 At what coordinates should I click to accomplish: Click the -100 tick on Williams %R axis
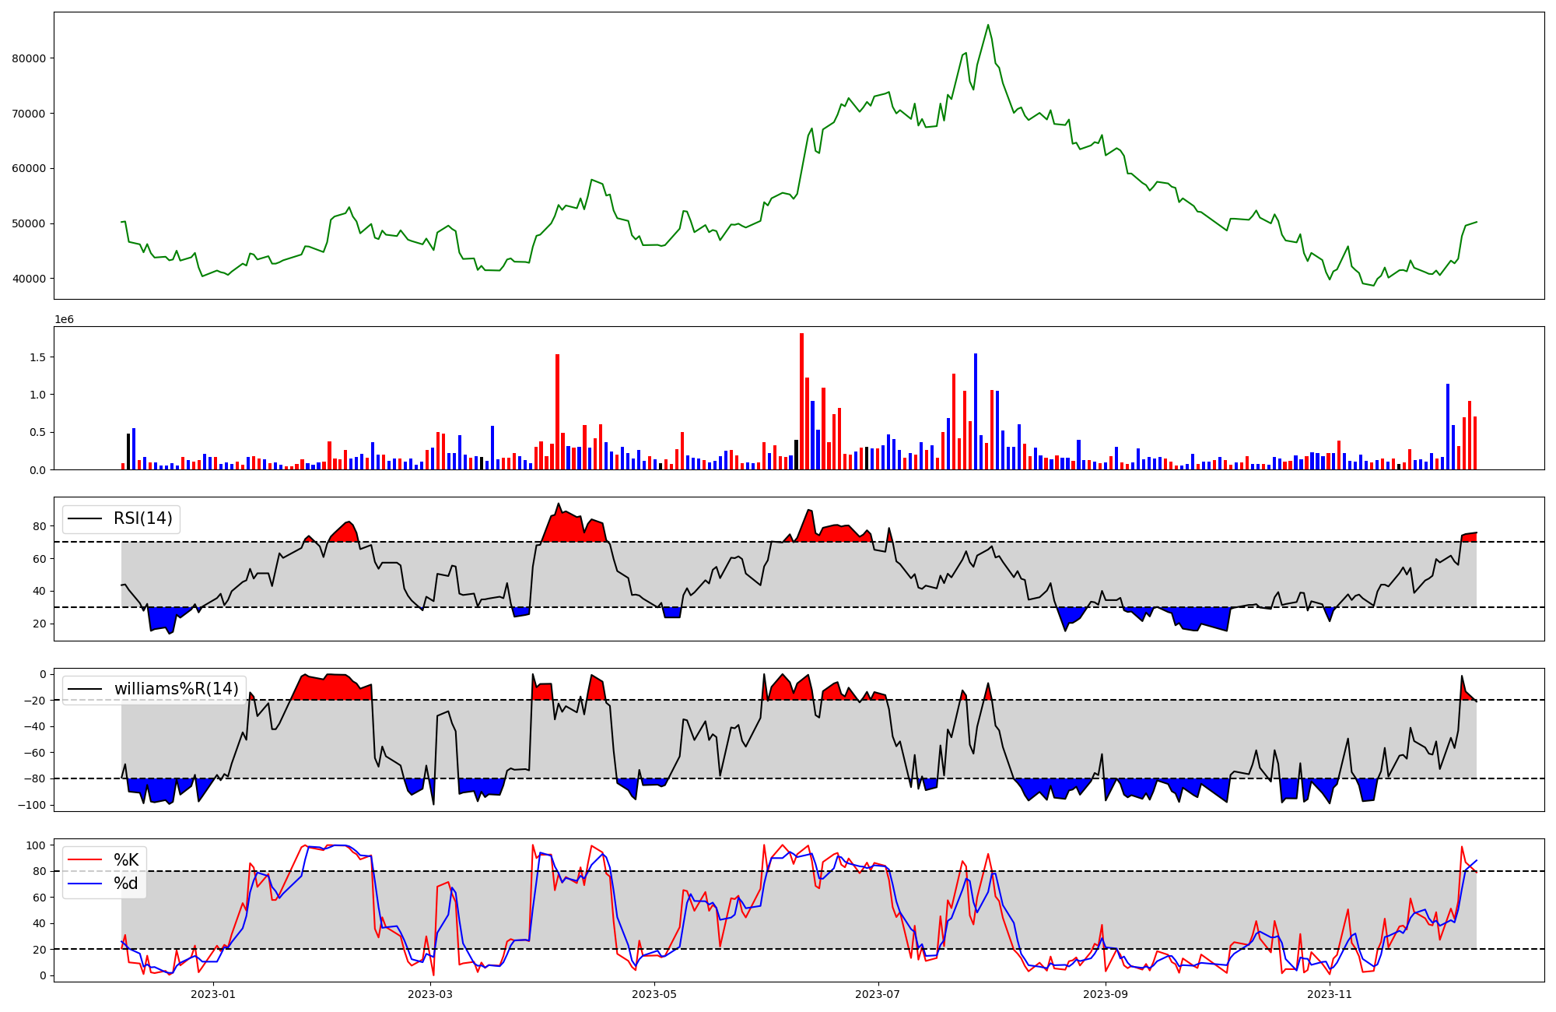[x=32, y=805]
